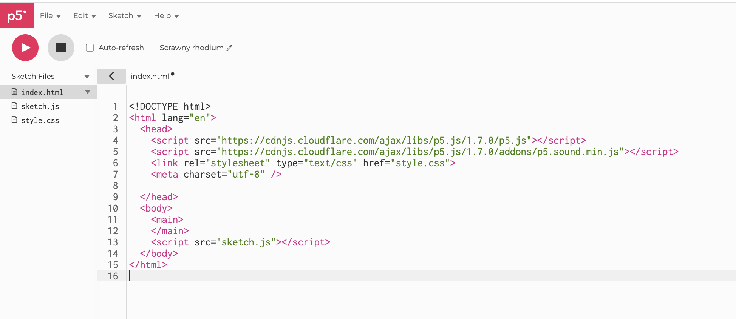Click the meta charset="utf-8" line
The width and height of the screenshot is (736, 319).
tap(216, 174)
